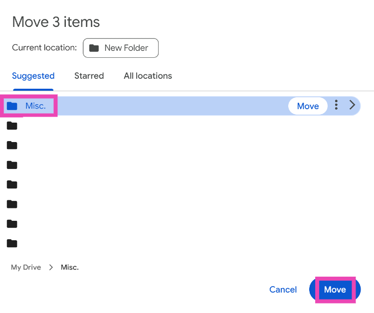Select the Misc. folder name in the list
Viewport: 374px width, 313px height.
[x=35, y=106]
